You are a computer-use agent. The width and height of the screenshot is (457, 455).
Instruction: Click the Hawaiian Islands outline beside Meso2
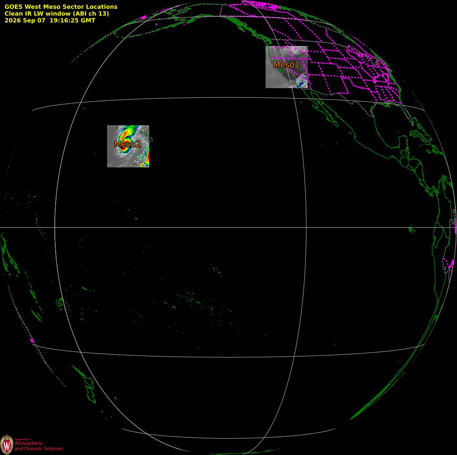click(147, 137)
